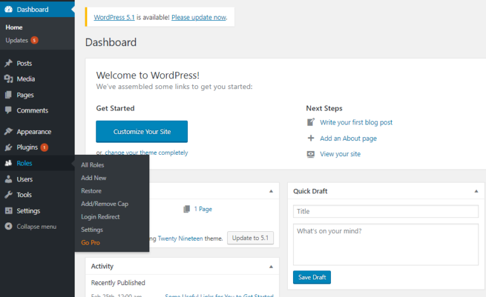Click the Media library icon
Image resolution: width=486 pixels, height=297 pixels.
[x=8, y=78]
